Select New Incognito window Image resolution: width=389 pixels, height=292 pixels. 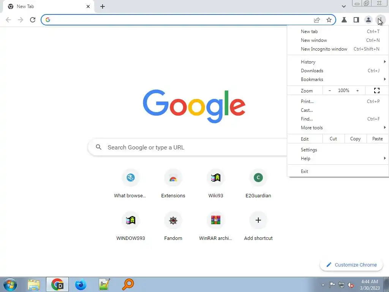coord(338,49)
